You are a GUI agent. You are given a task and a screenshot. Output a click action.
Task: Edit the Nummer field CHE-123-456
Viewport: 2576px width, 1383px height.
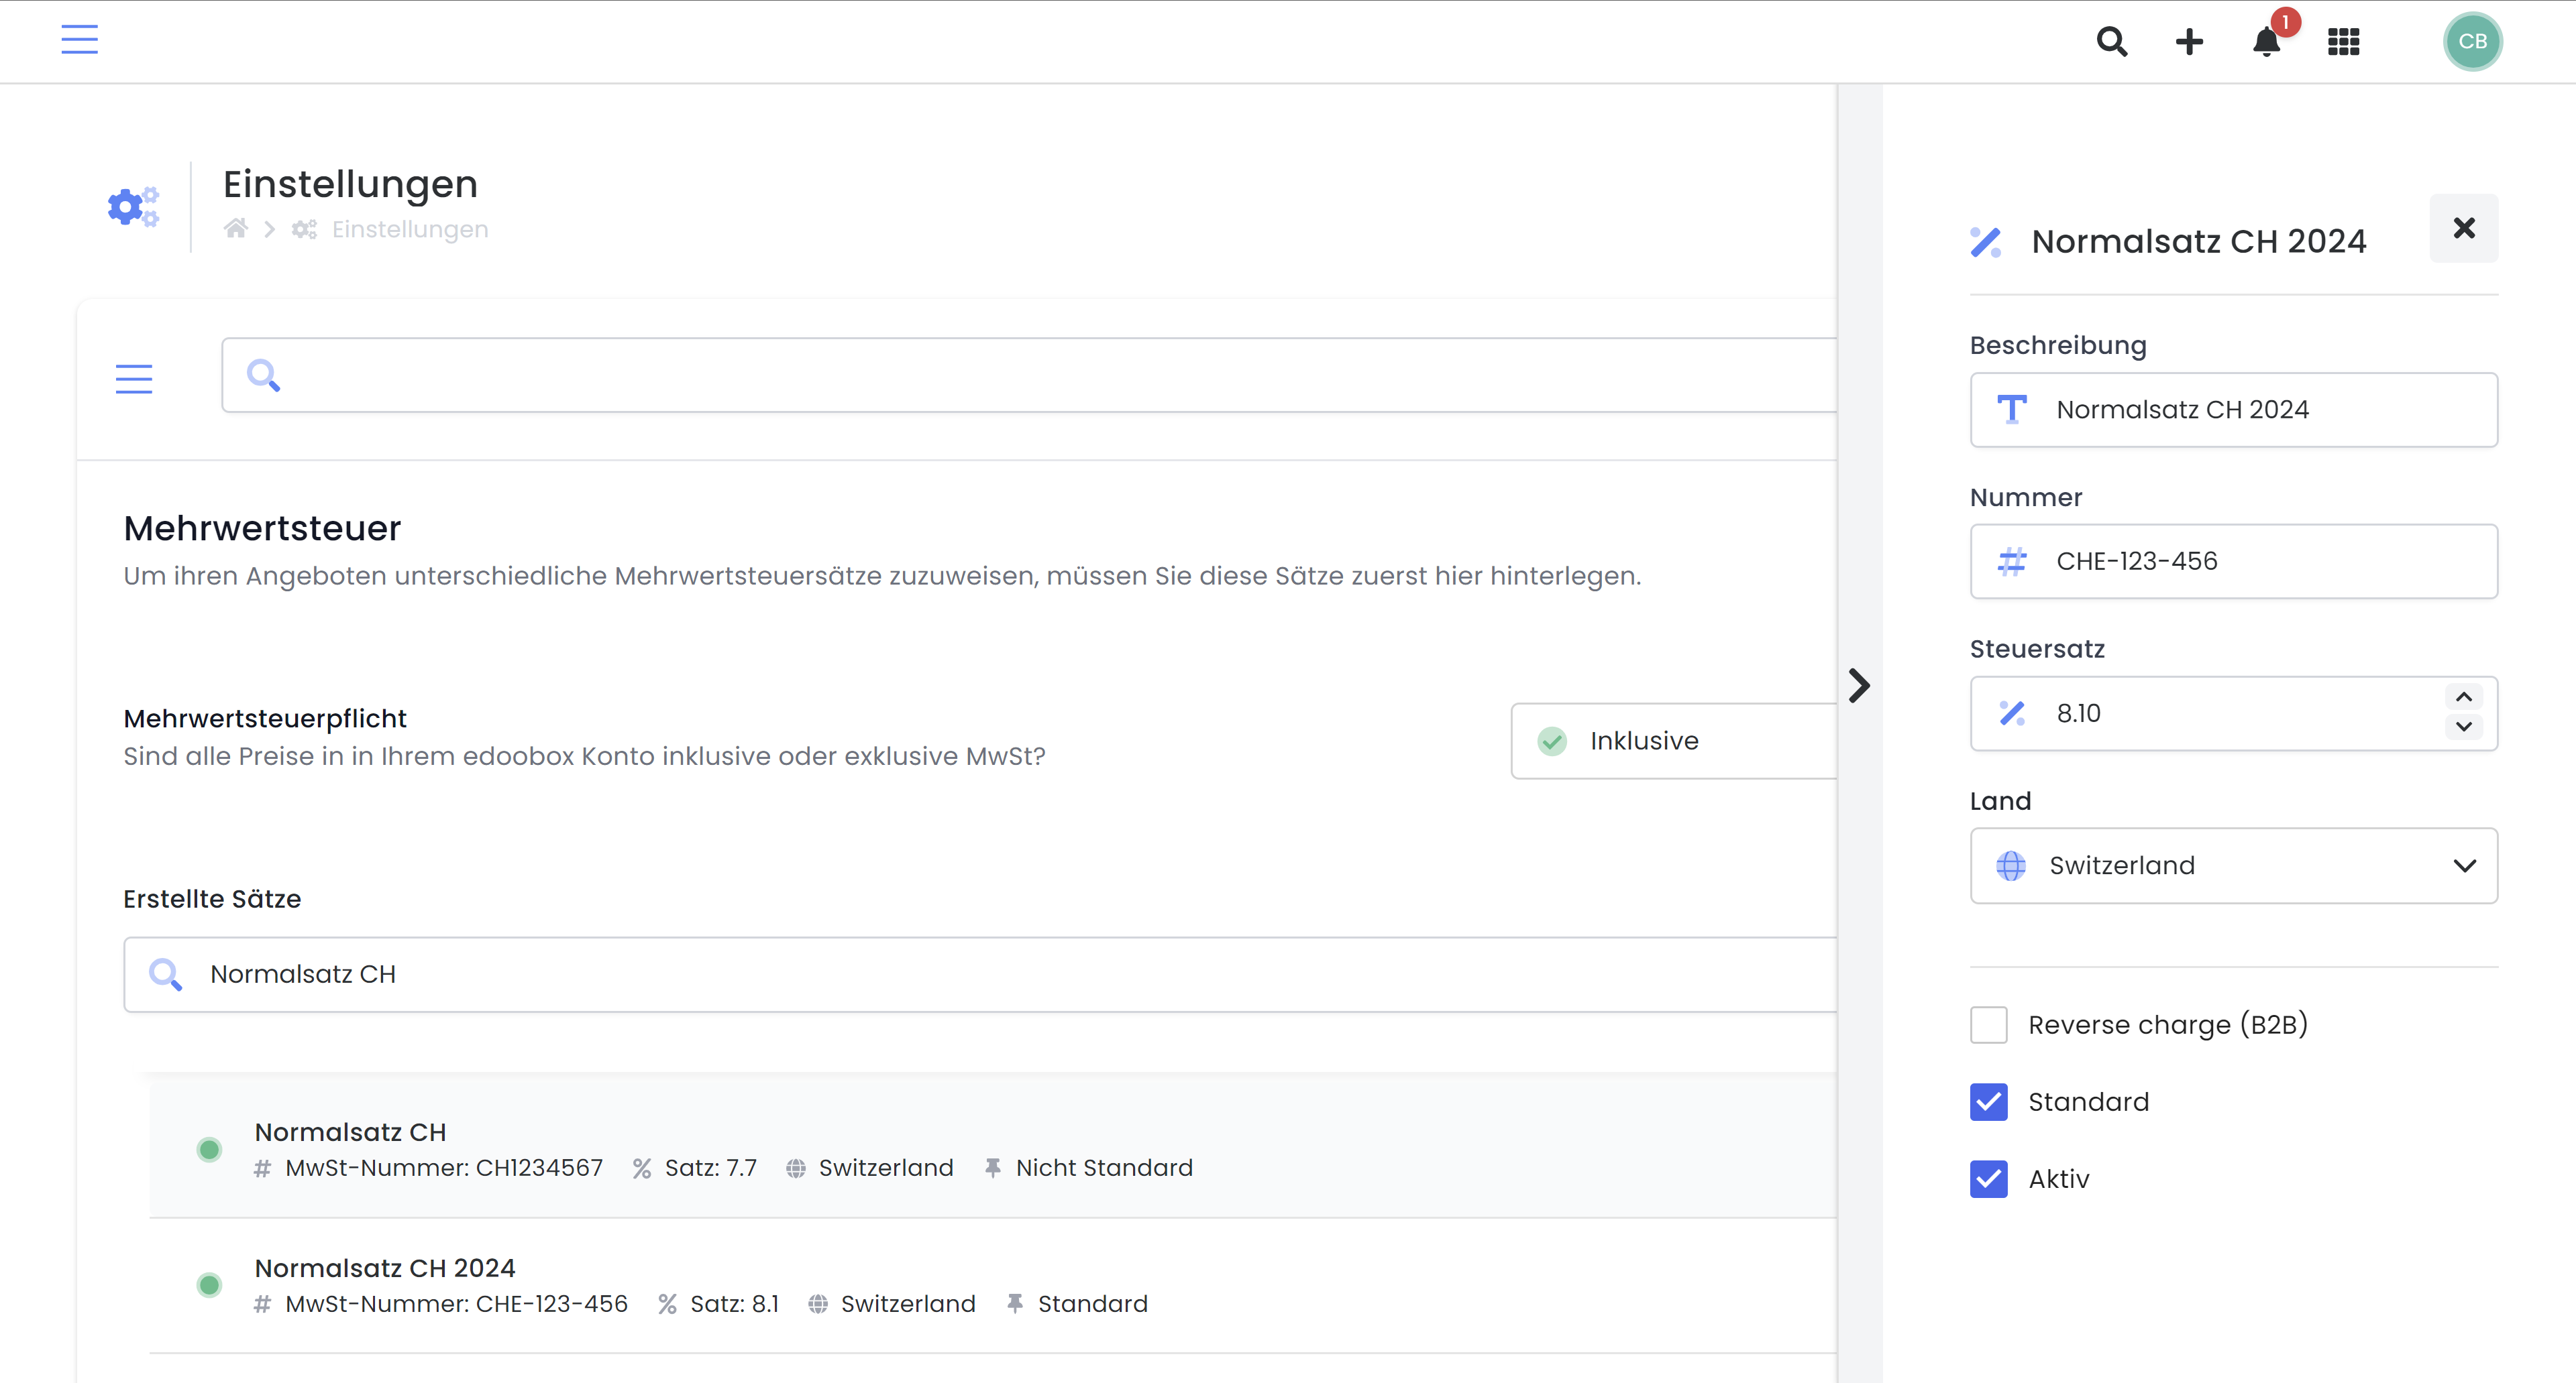click(2234, 562)
